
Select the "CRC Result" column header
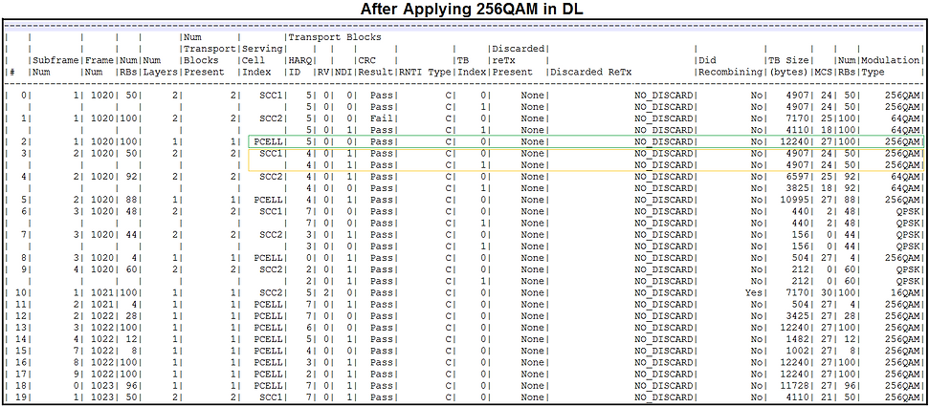coord(375,66)
